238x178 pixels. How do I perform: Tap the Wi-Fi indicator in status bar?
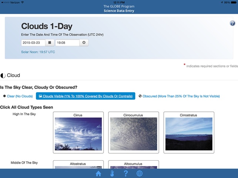[23, 3]
